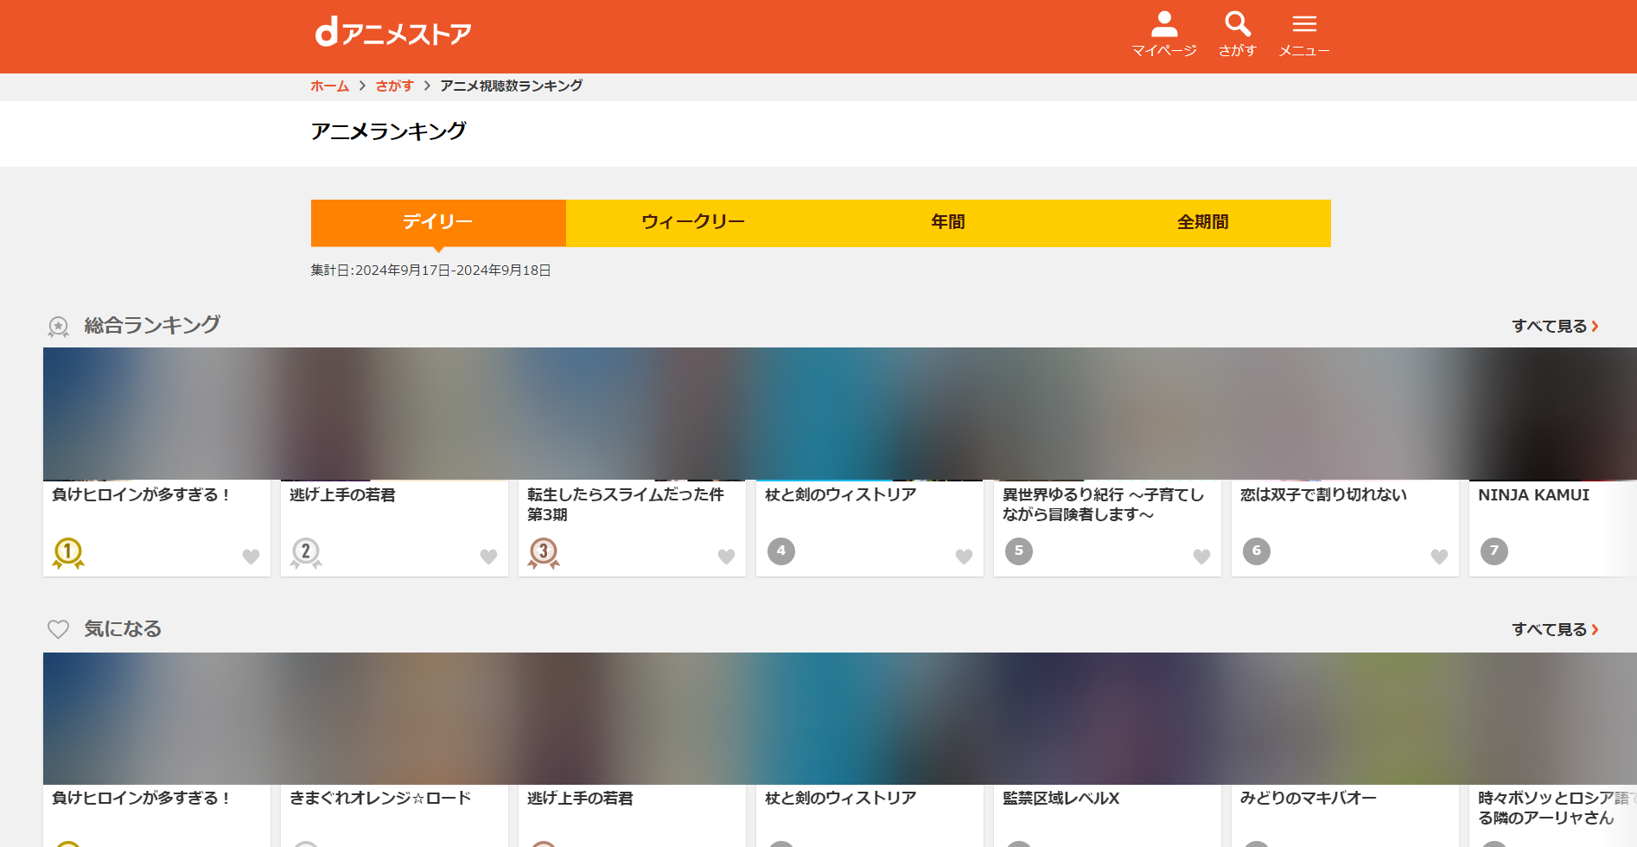Click the chevron after ホーム in the breadcrumb
1637x847 pixels.
362,86
